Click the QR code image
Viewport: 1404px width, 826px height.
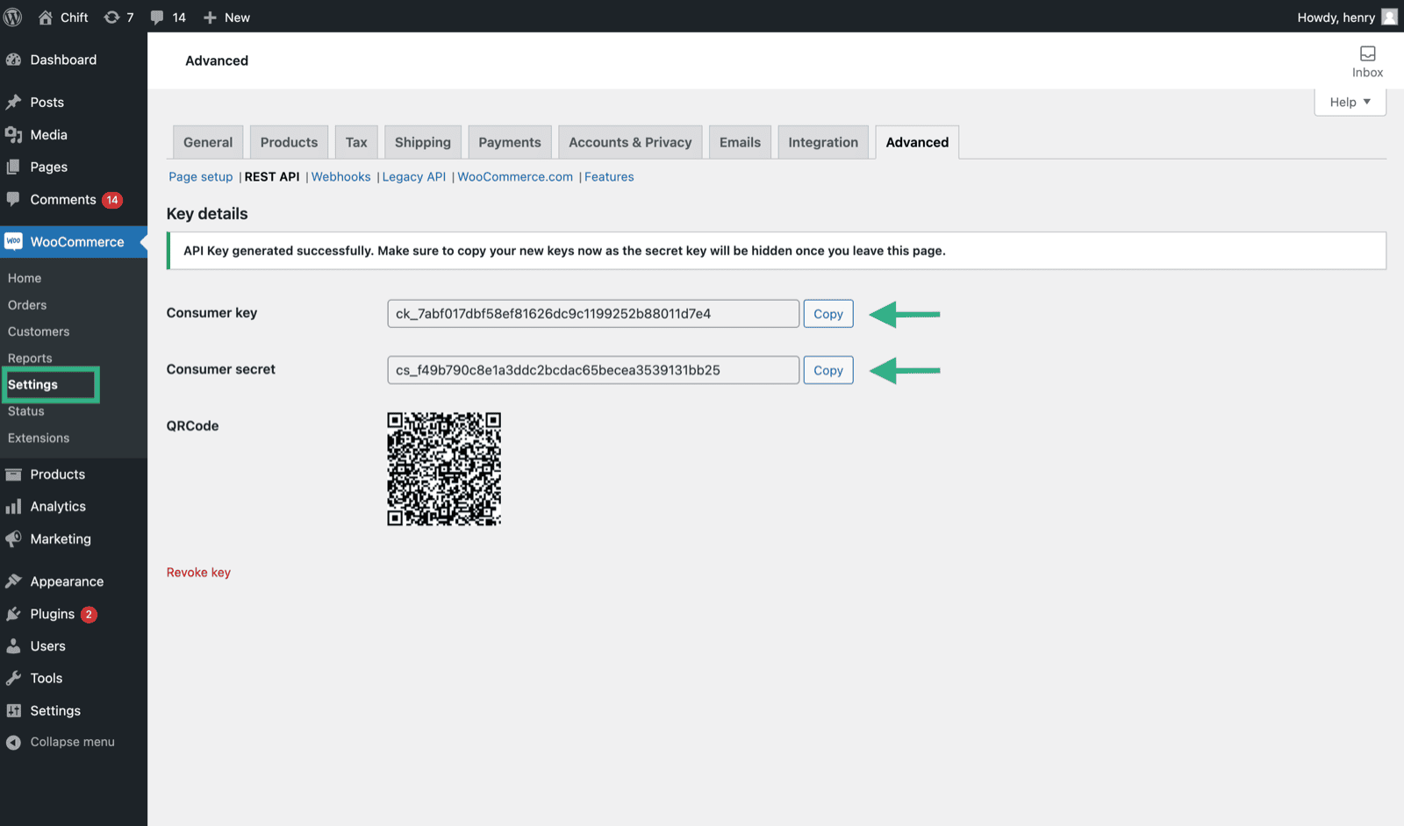[x=444, y=469]
